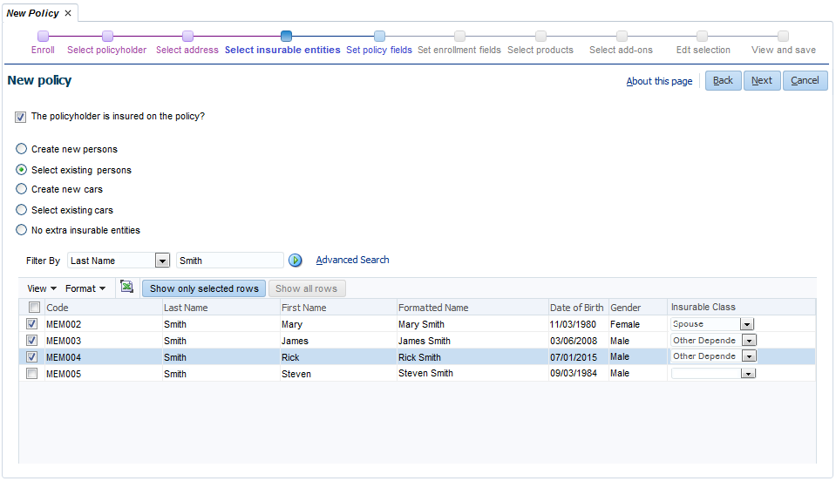Go to Enroll step label
836x481 pixels.
pyautogui.click(x=43, y=50)
